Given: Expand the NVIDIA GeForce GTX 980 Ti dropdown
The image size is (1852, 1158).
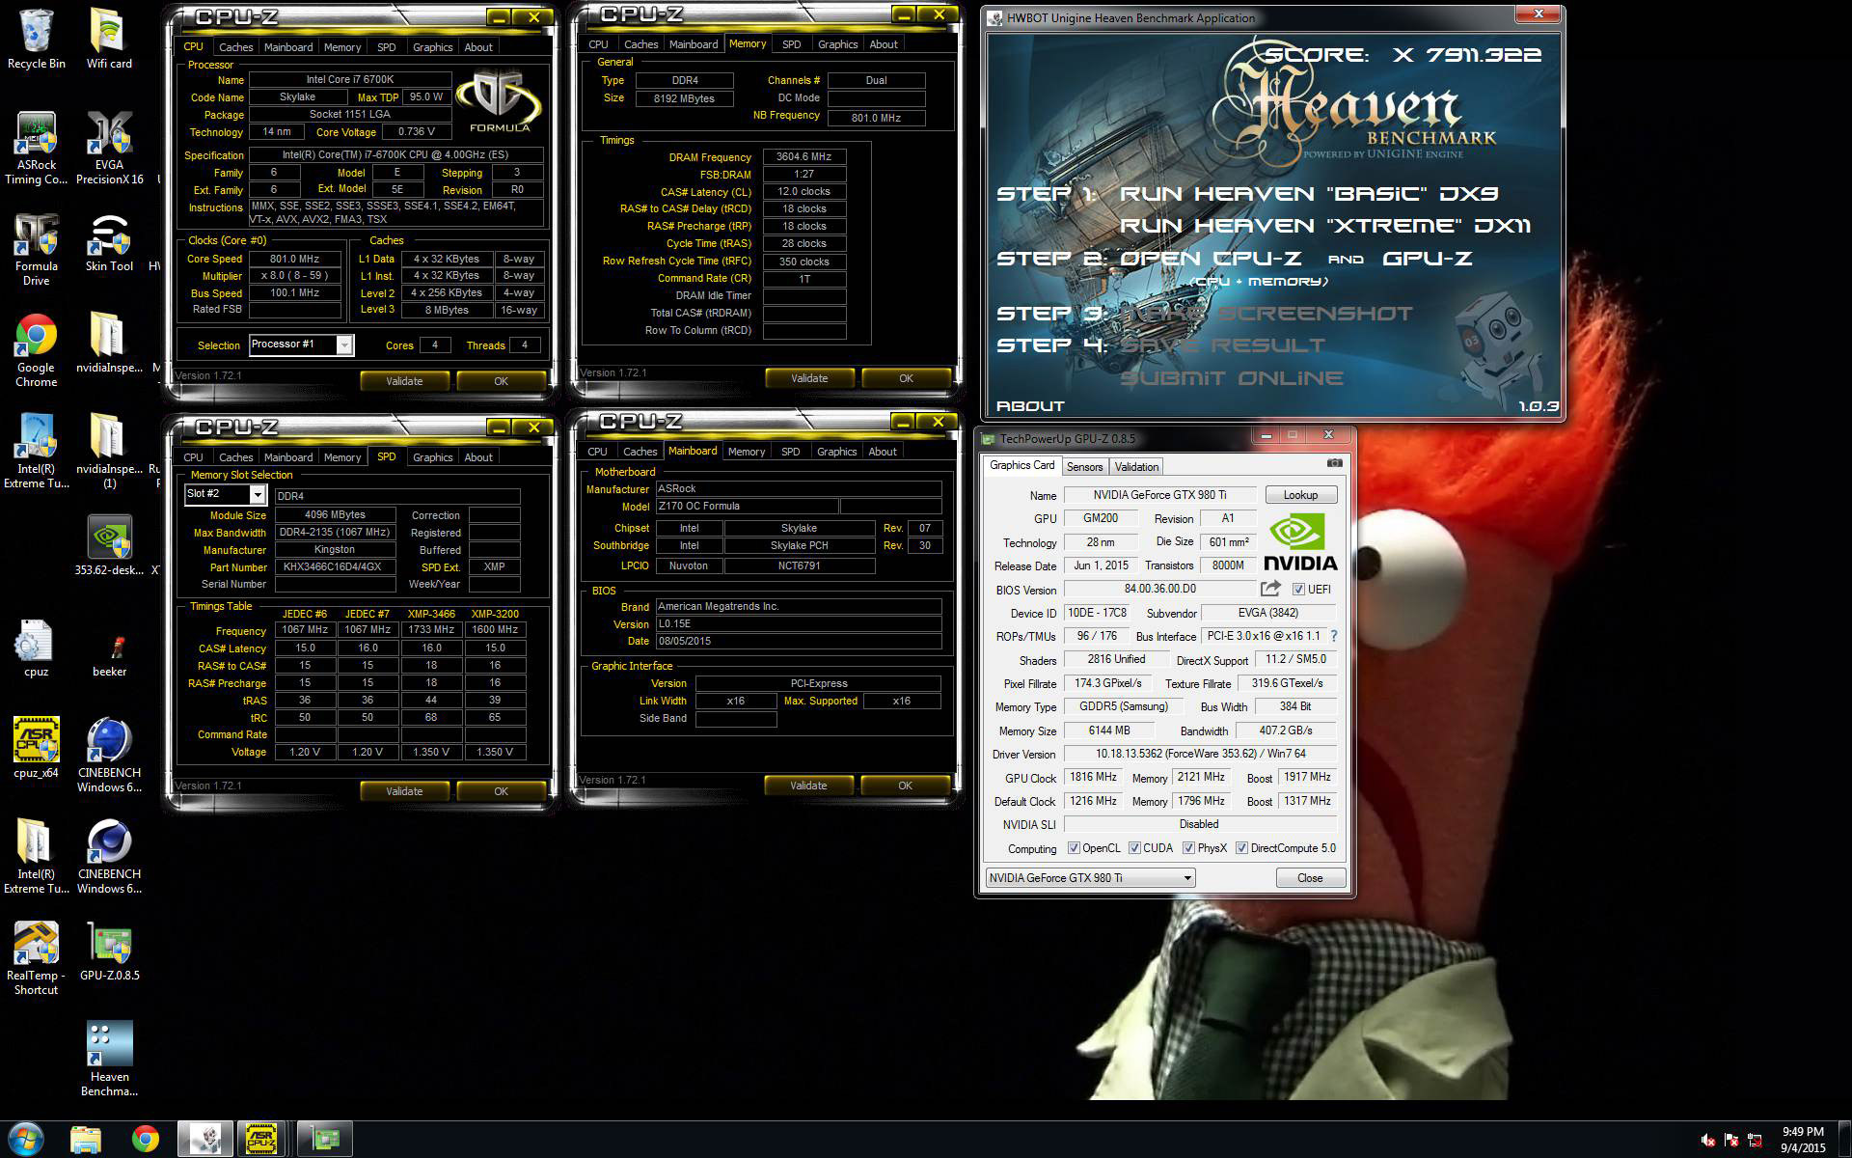Looking at the screenshot, I should (1187, 878).
